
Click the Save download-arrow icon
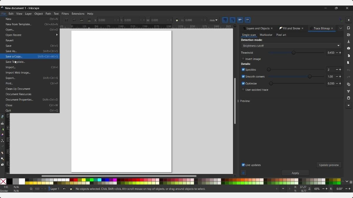point(349,42)
